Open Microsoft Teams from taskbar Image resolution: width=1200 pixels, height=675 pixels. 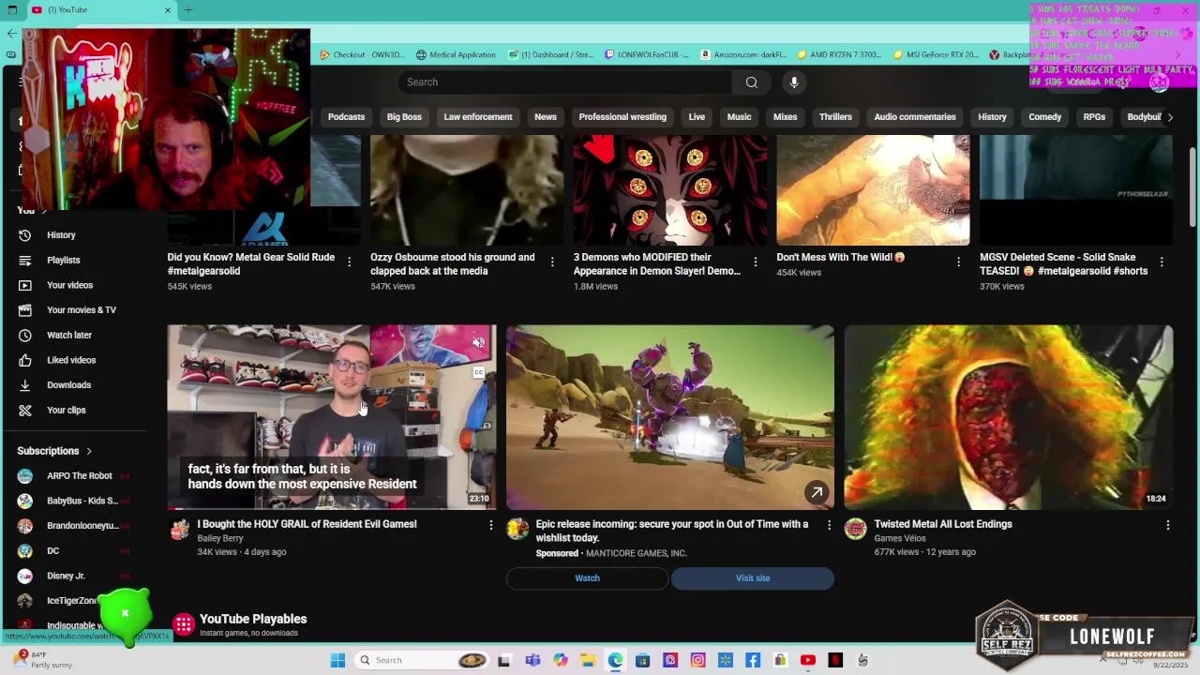(532, 660)
